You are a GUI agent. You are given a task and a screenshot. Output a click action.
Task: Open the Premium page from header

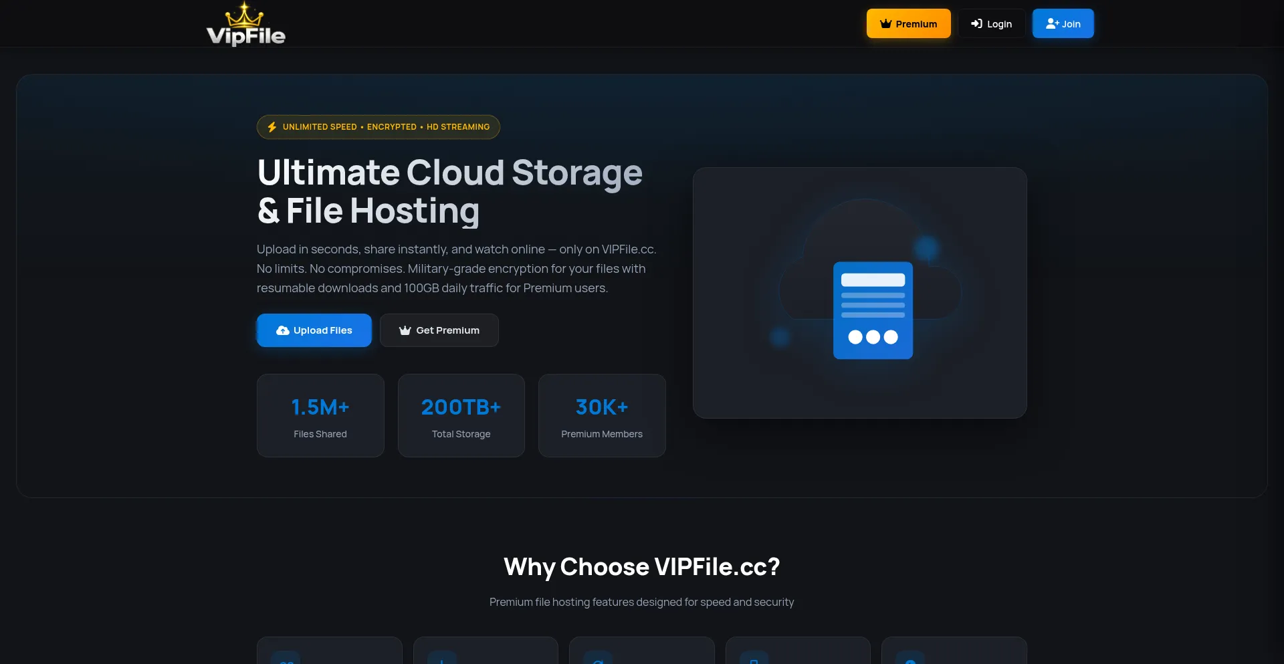pos(908,23)
